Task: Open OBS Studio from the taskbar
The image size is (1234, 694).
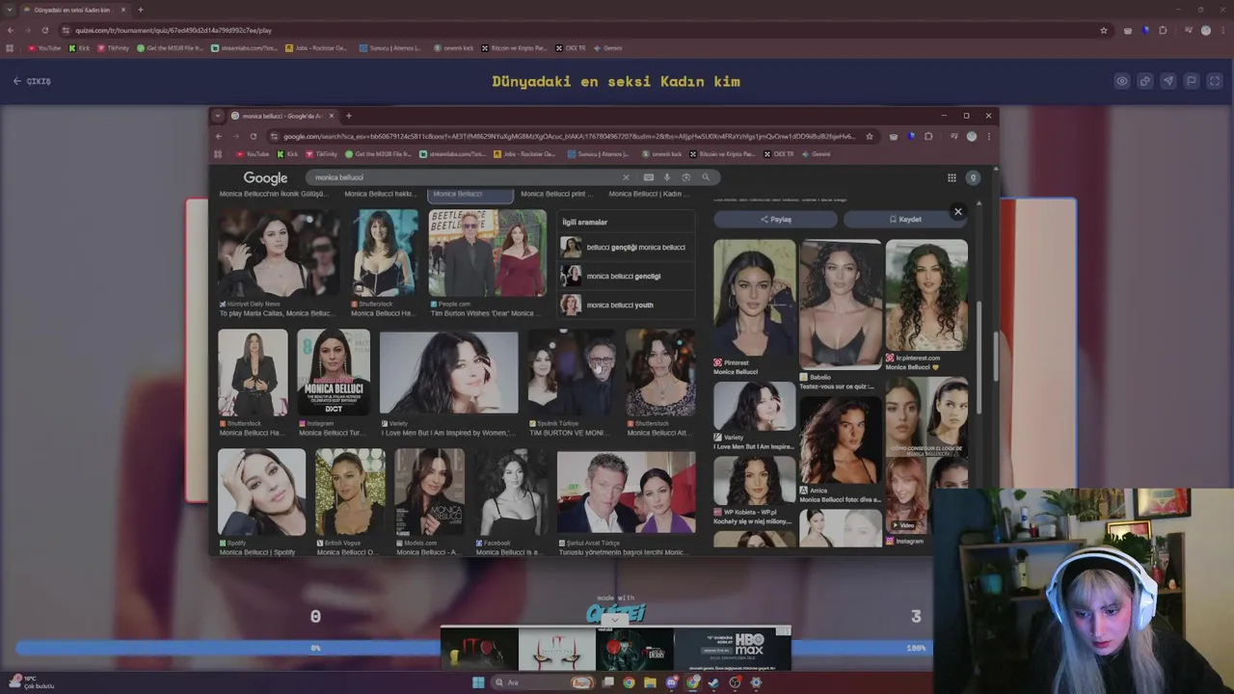Action: (x=735, y=682)
